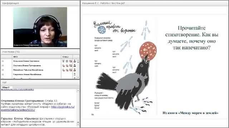Screen dimensions: 229x128
Task: Select the Общий chat tab
Action: 6,87
